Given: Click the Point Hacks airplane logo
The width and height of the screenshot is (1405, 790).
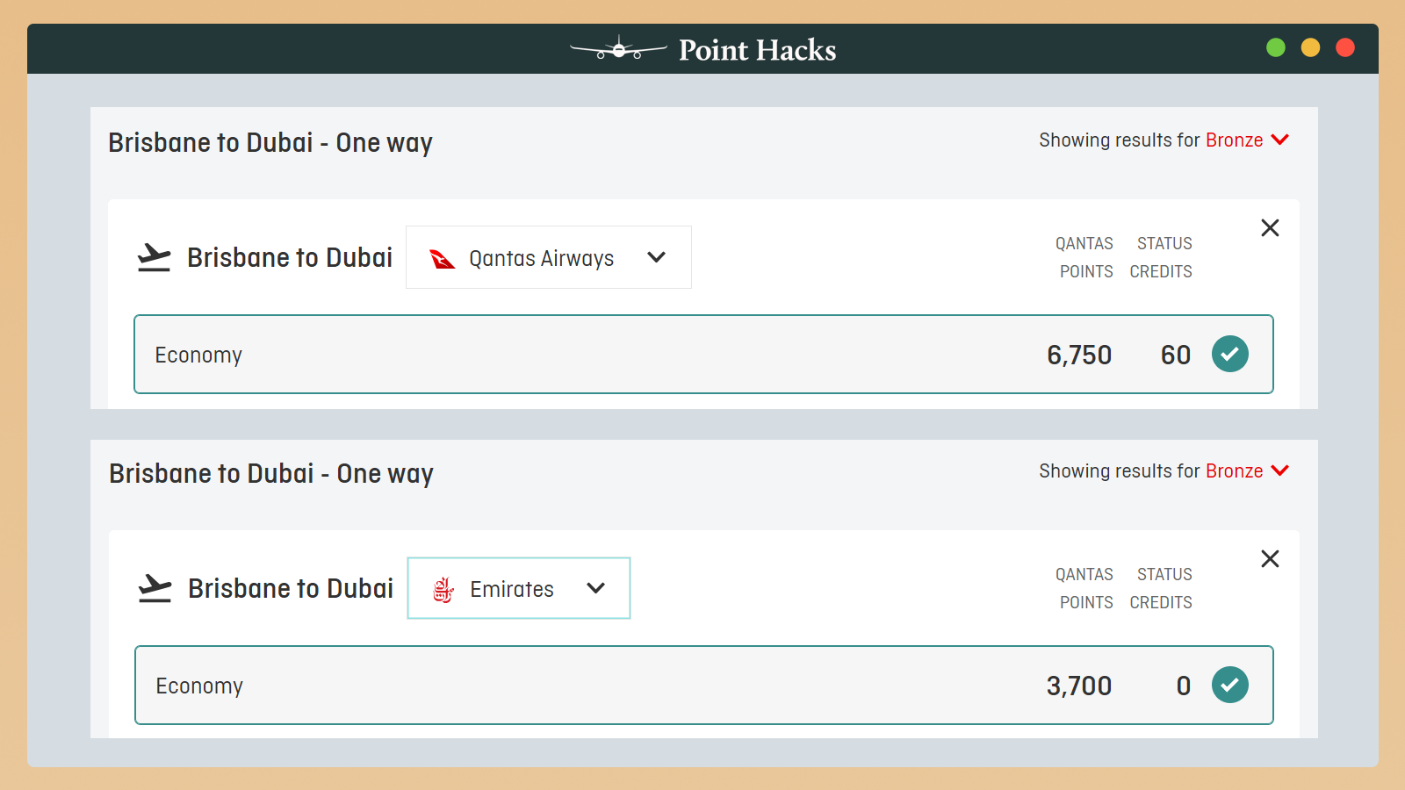Looking at the screenshot, I should click(618, 49).
